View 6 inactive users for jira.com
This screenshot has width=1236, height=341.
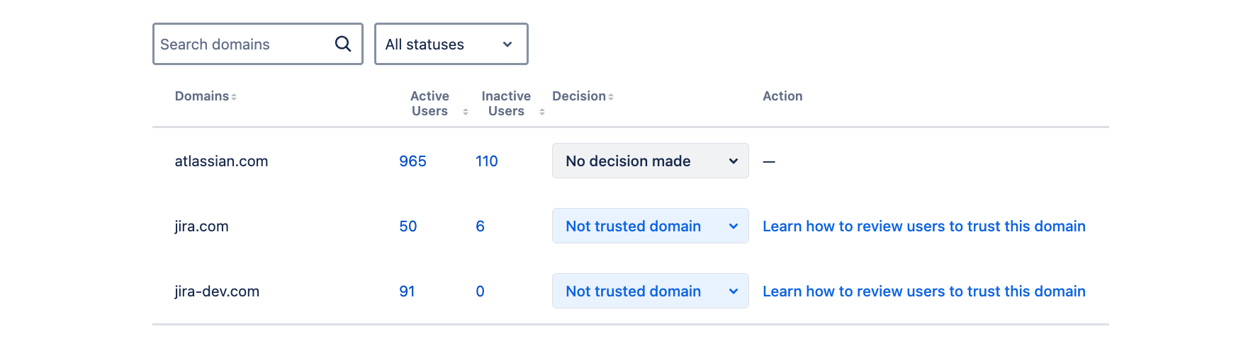(481, 226)
